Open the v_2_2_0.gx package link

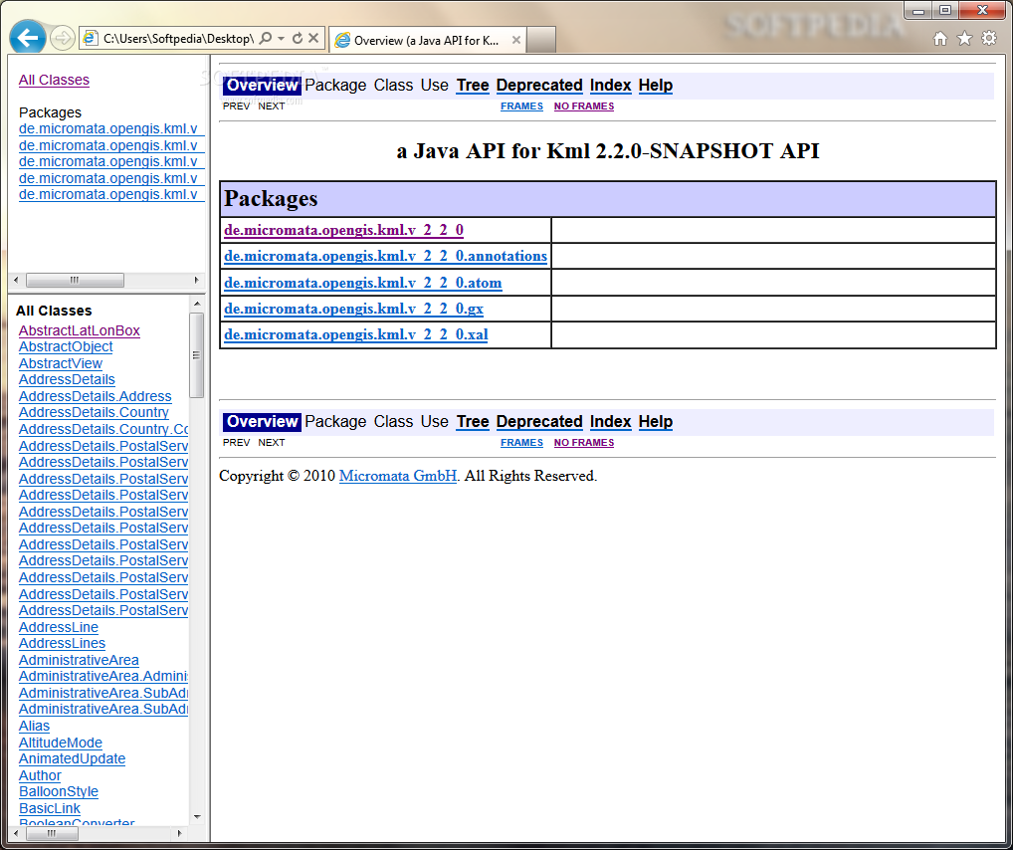coord(353,309)
